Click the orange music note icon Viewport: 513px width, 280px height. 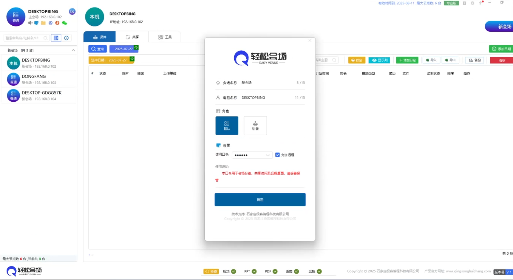coord(57,23)
